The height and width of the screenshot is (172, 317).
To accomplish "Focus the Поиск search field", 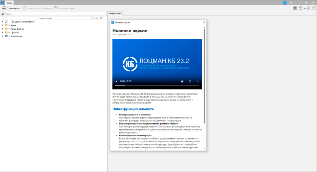I will point(56,14).
